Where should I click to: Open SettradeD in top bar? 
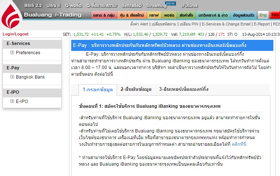click(x=132, y=6)
